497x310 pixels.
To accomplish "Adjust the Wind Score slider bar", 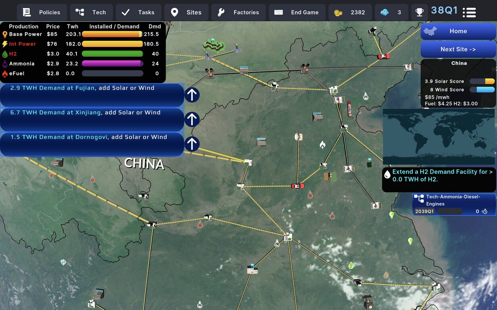I will click(x=482, y=90).
